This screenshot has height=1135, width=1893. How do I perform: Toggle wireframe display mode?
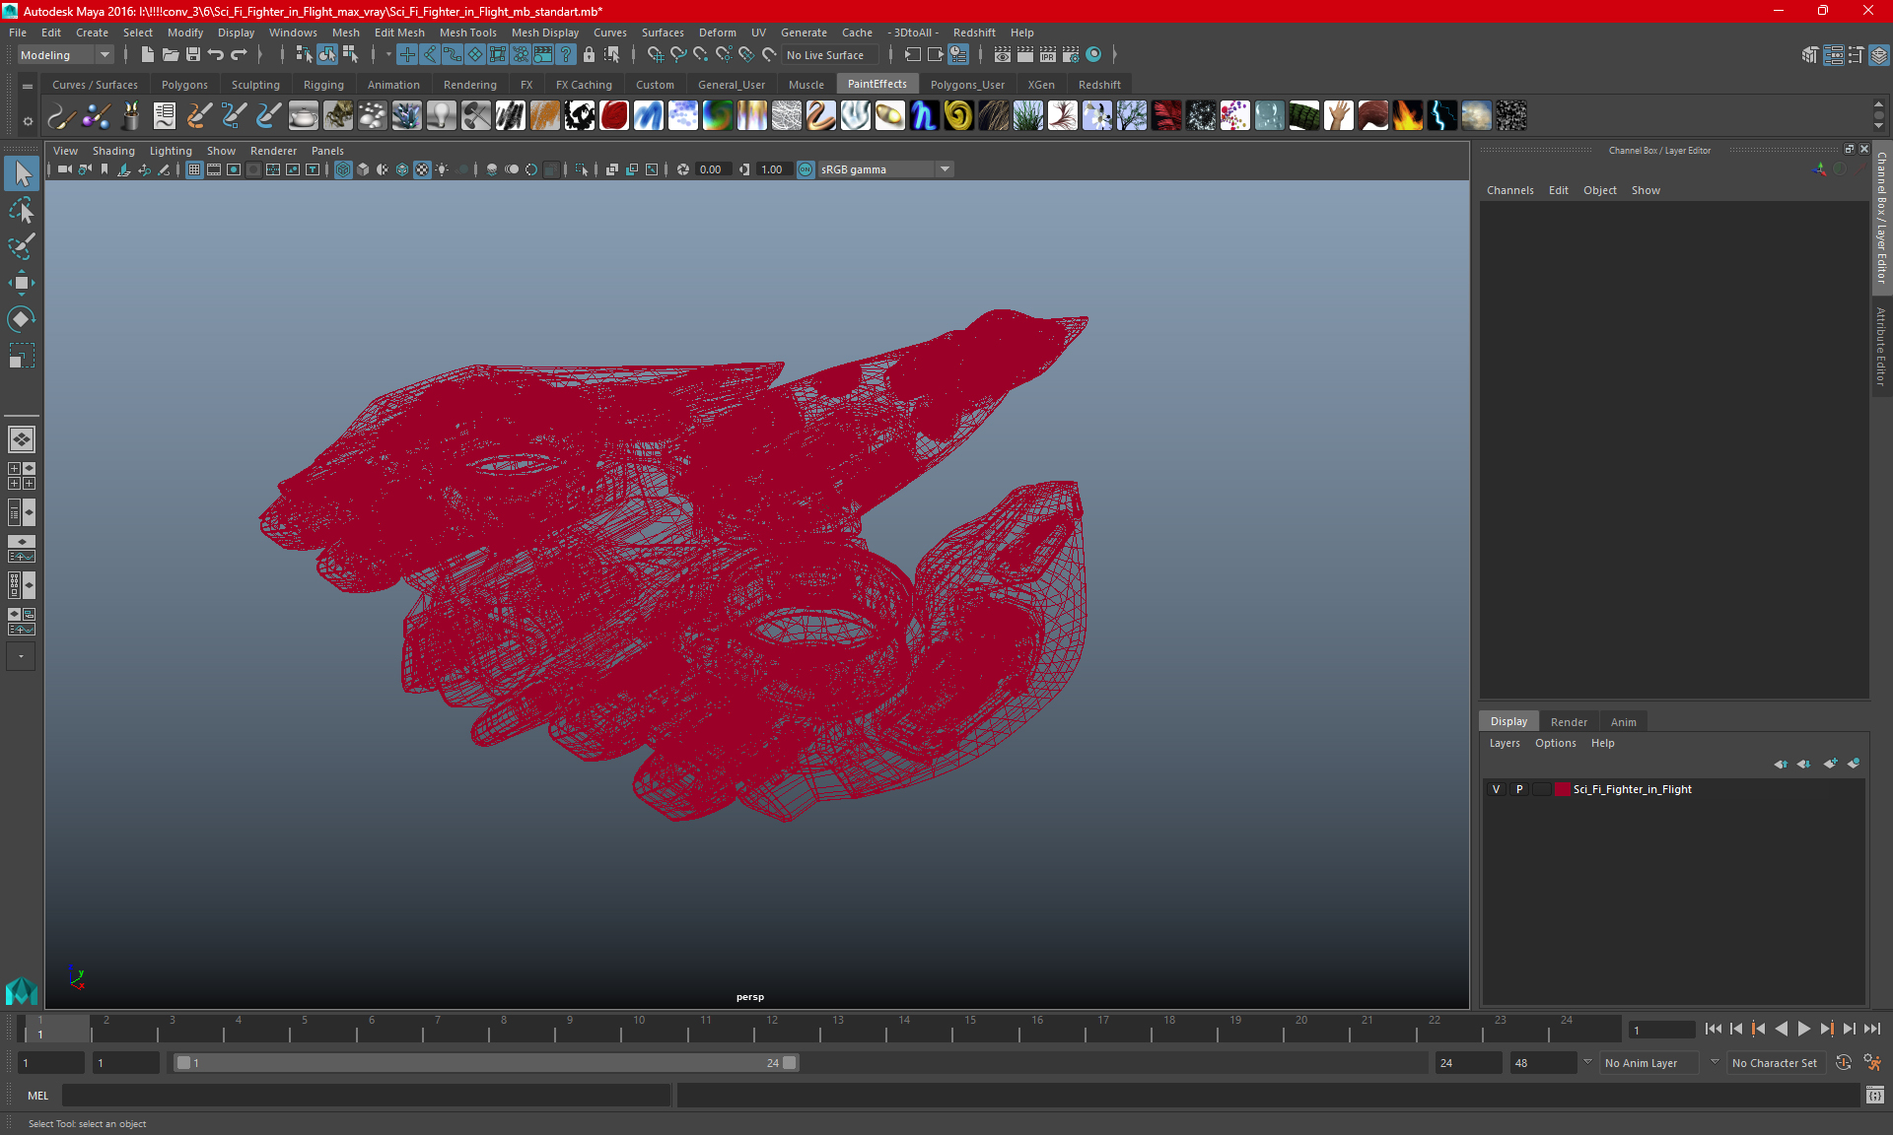click(343, 169)
